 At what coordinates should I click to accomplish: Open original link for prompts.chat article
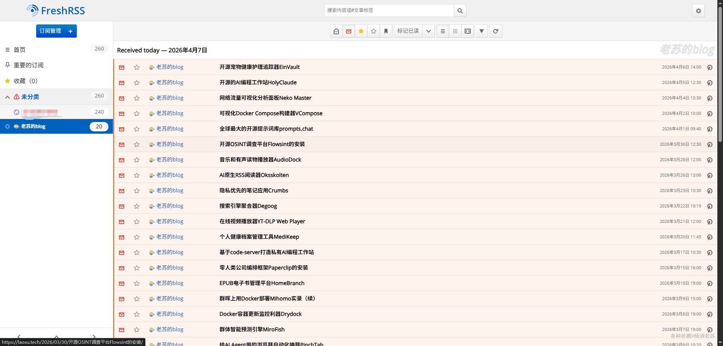point(710,129)
